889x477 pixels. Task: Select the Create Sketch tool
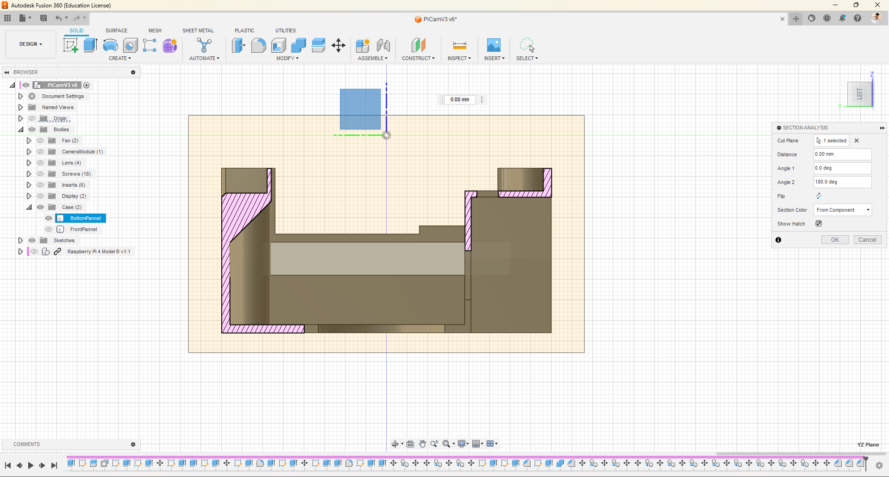[x=70, y=45]
